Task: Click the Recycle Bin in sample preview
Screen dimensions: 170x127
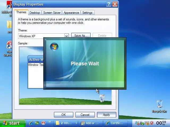Action: tap(102, 98)
